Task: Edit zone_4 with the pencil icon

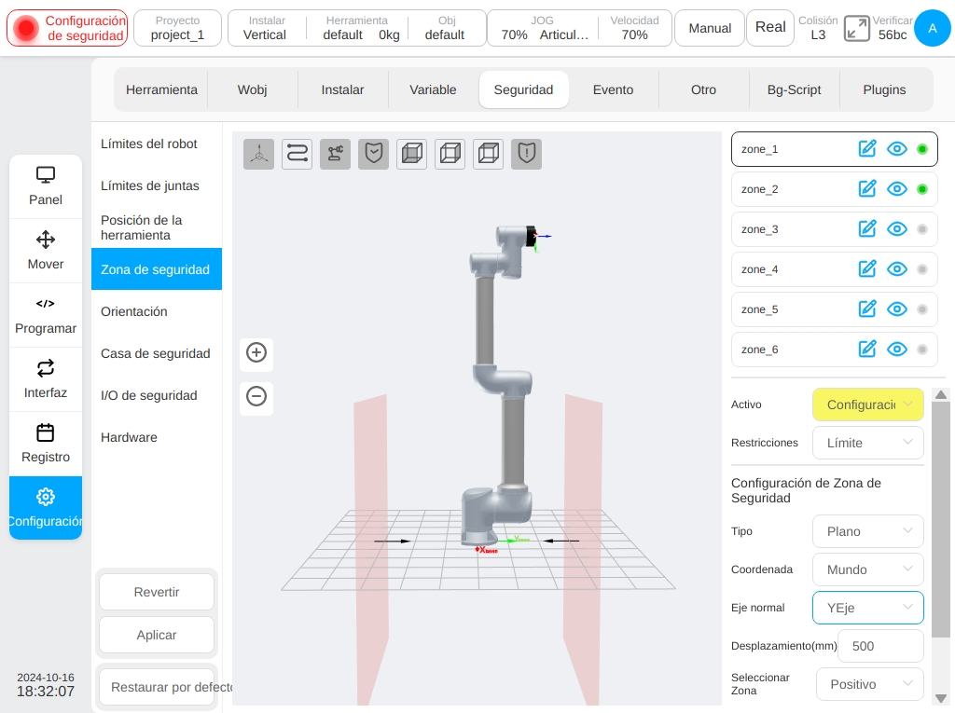Action: point(867,269)
